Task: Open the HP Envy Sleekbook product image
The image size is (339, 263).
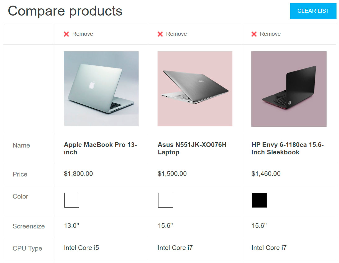Action: pyautogui.click(x=289, y=89)
